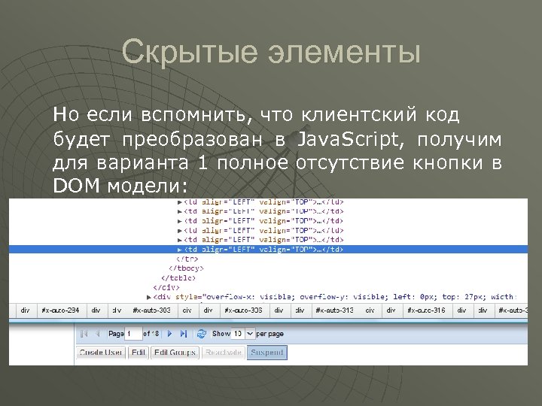The height and width of the screenshot is (406, 542).
Task: Select breadcrumb #x-auto-316
Action: click(x=426, y=311)
